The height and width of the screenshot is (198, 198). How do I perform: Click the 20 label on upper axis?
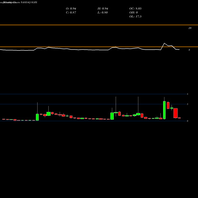[x=190, y=28]
